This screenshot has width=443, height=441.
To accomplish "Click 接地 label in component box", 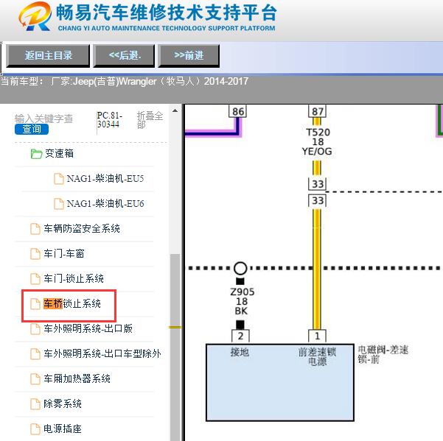I will pyautogui.click(x=240, y=352).
